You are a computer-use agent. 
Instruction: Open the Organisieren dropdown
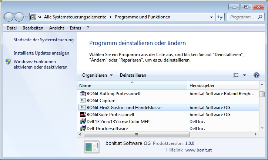[x=97, y=75]
